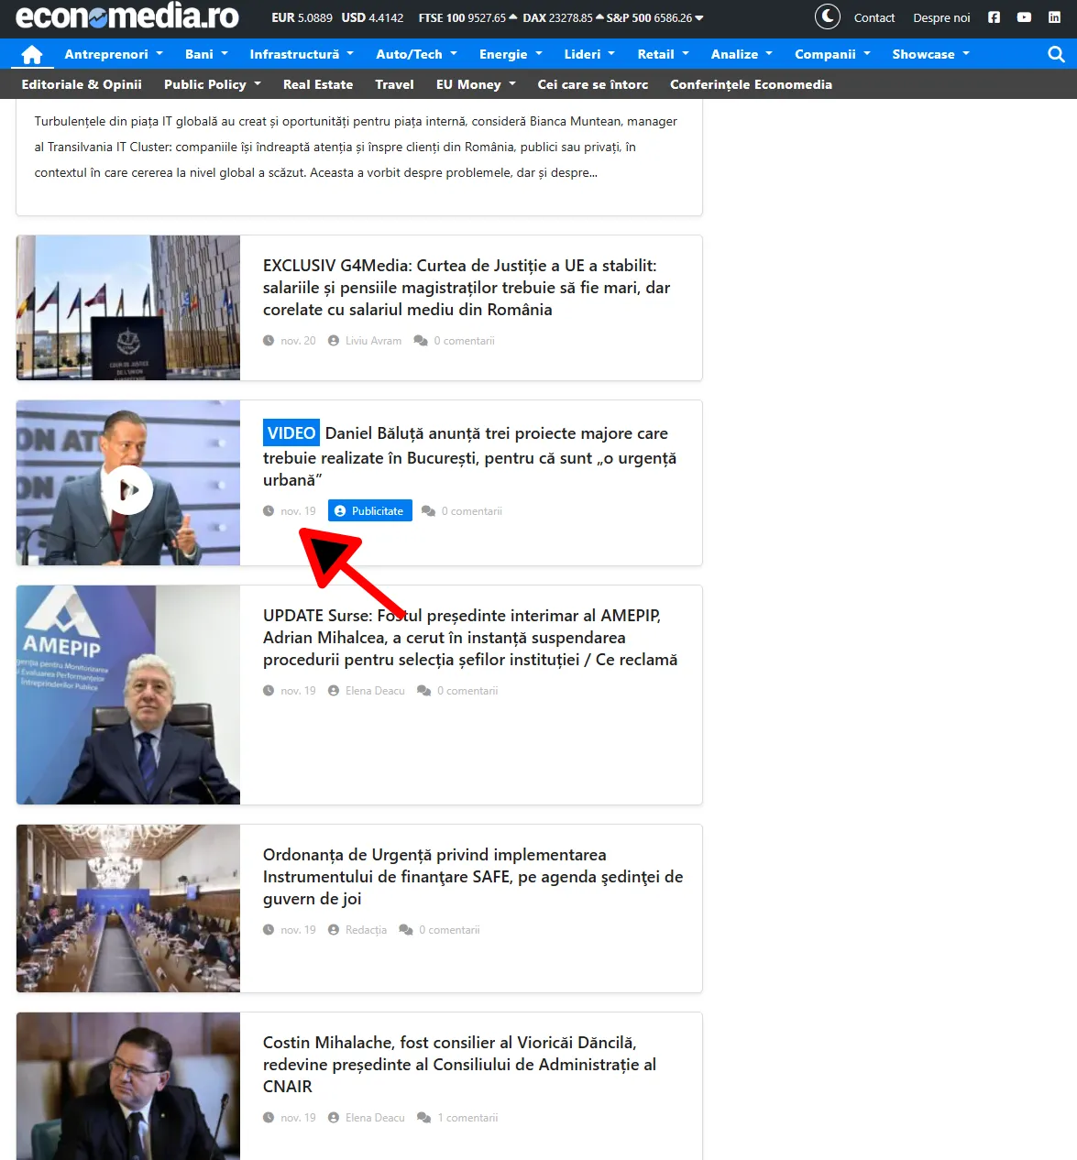Open the LinkedIn profile icon

click(1054, 17)
